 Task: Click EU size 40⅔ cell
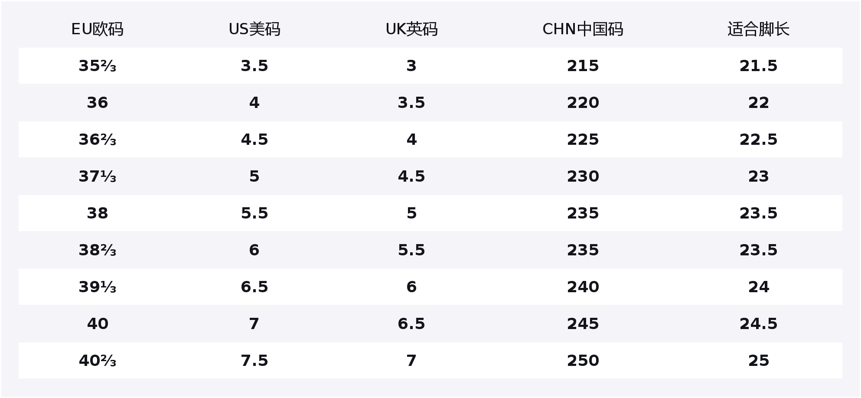(97, 361)
